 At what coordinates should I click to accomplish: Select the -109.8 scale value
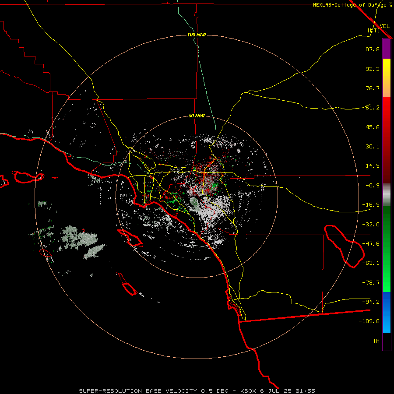point(369,321)
